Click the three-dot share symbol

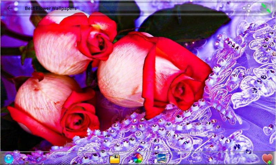246,8
